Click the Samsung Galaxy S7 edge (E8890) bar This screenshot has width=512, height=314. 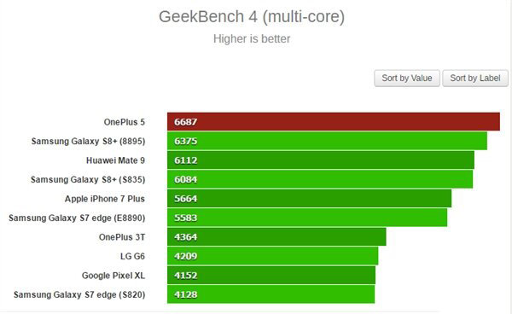pyautogui.click(x=307, y=218)
